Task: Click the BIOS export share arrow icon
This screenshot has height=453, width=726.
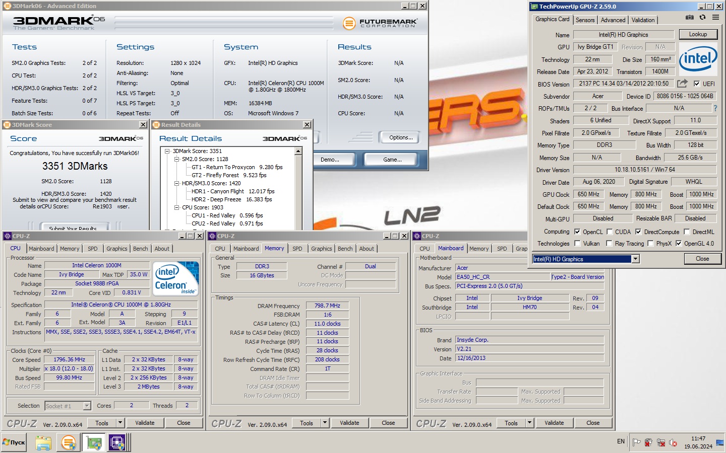Action: [682, 83]
